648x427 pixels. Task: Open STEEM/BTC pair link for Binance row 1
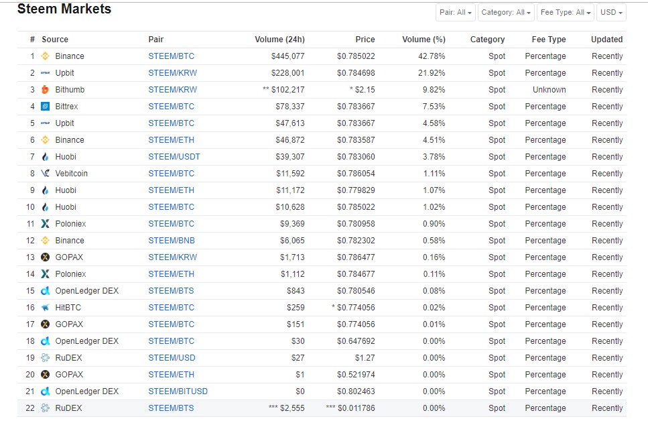pyautogui.click(x=171, y=56)
